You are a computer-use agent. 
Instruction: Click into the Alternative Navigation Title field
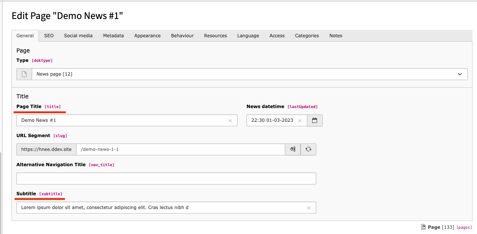[166, 178]
